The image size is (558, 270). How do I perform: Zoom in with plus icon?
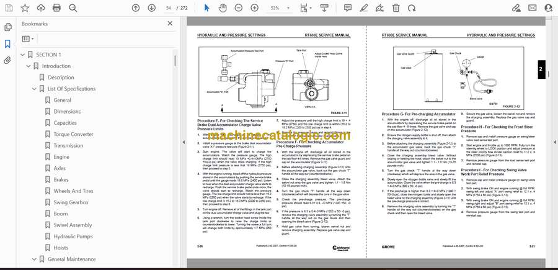254,8
